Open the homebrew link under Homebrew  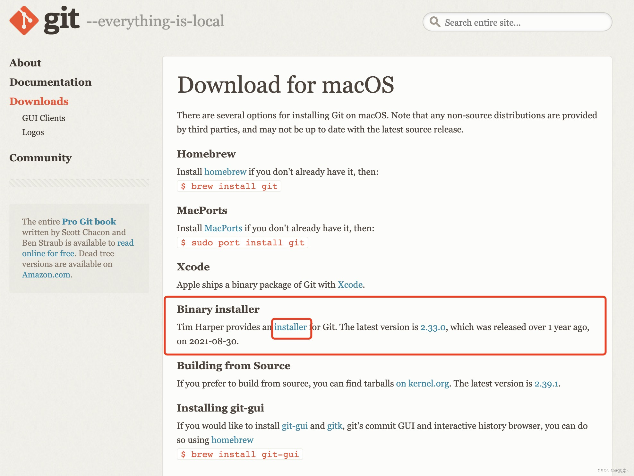pyautogui.click(x=225, y=172)
